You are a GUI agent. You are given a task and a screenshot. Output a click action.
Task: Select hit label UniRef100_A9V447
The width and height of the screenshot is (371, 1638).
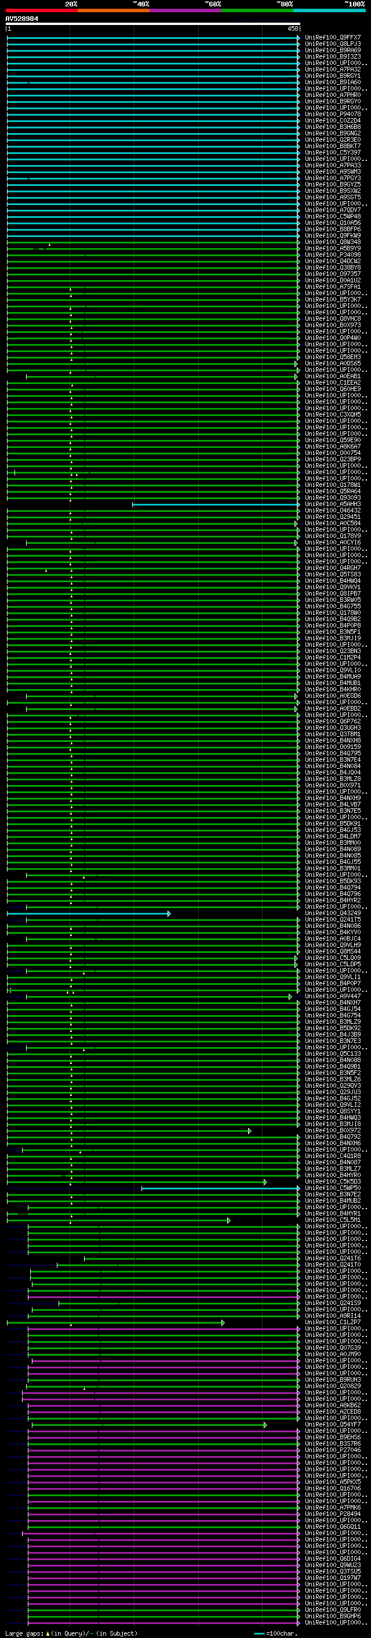click(x=333, y=997)
